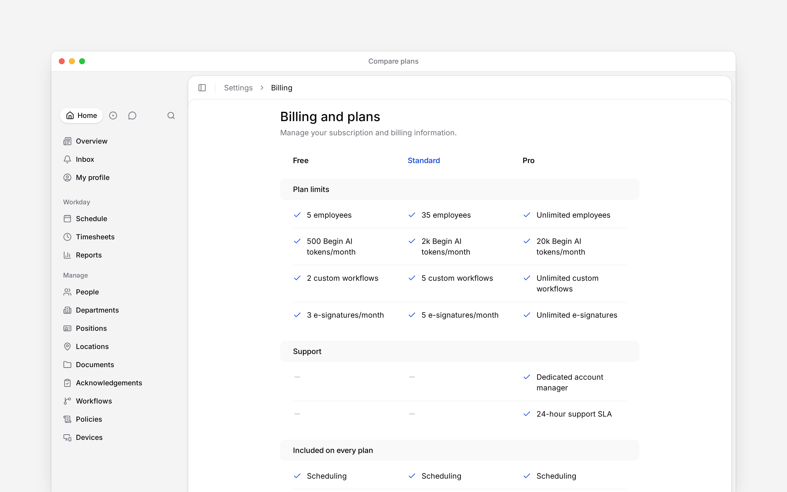Click the Policies scroll icon
This screenshot has height=492, width=787.
(x=67, y=420)
